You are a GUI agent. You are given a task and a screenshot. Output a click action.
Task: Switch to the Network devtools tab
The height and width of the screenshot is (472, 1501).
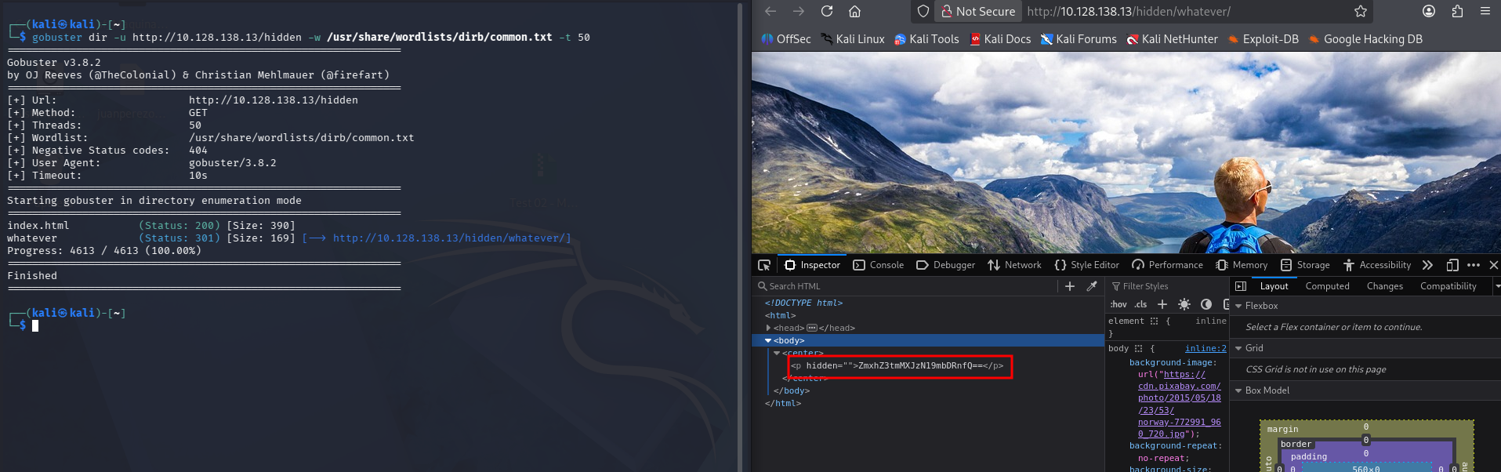click(1014, 265)
